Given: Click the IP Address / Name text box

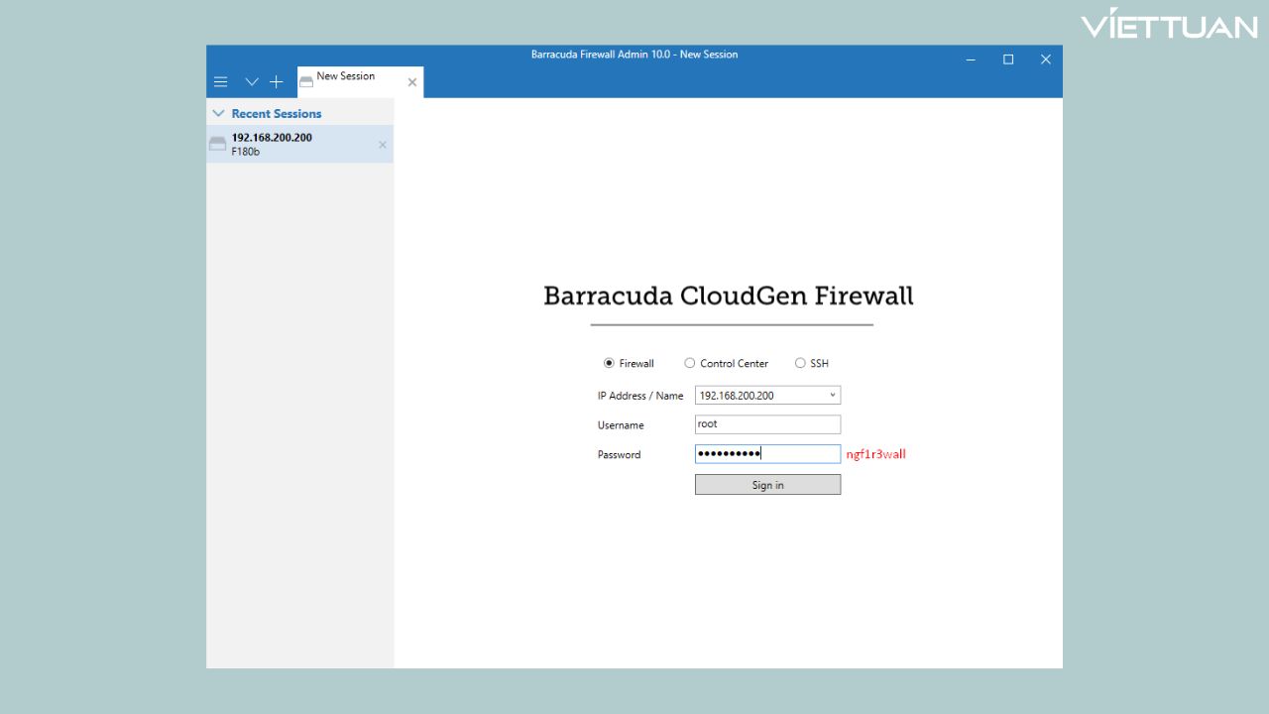Looking at the screenshot, I should (758, 395).
